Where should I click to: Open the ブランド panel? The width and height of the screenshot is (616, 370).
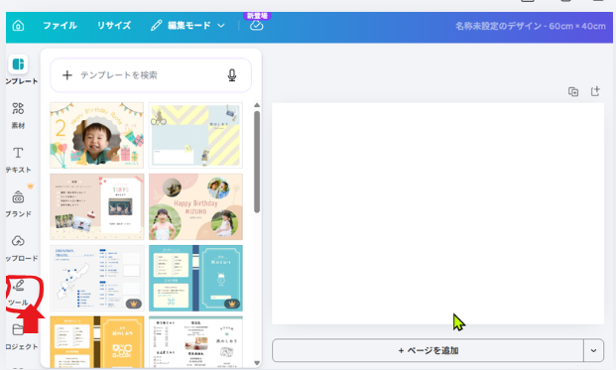pos(18,203)
